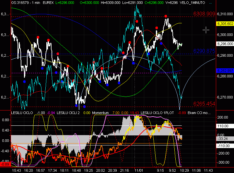This screenshot has height=173, width=234.
Task: Click the 0.80 left indicator axis label
Action: click(5, 120)
